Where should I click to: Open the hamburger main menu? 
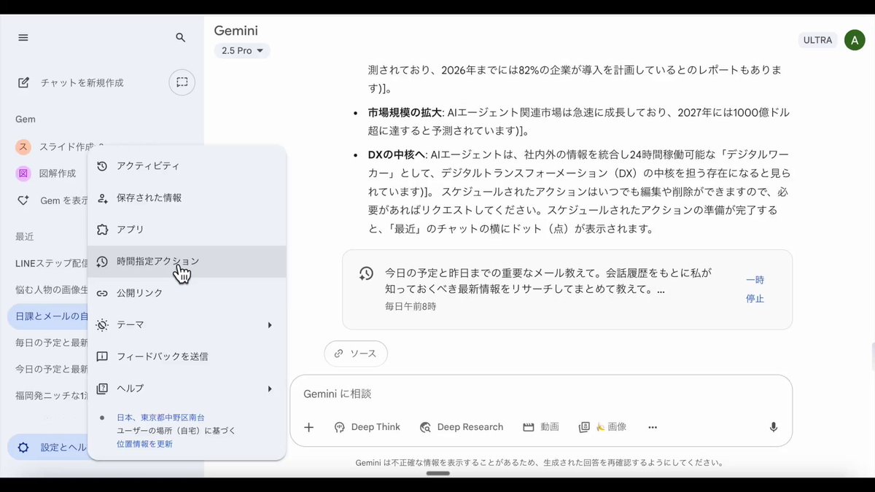coord(23,37)
